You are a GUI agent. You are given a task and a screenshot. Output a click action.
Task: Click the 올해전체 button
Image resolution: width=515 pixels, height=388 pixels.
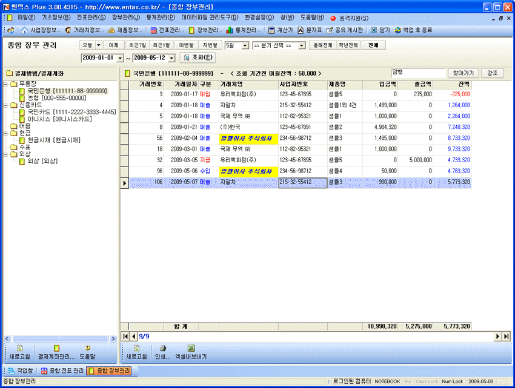(322, 45)
